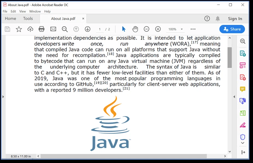
Task: Expand the left navigation pane
Action: [3, 97]
